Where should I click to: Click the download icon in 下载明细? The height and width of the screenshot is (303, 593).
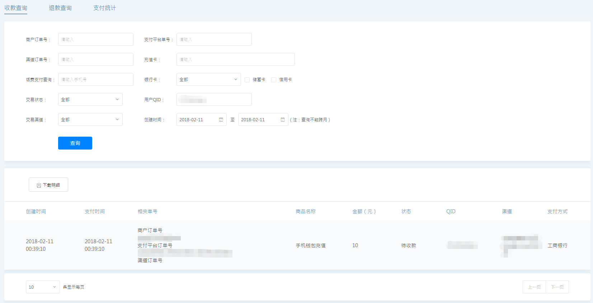[x=39, y=185]
